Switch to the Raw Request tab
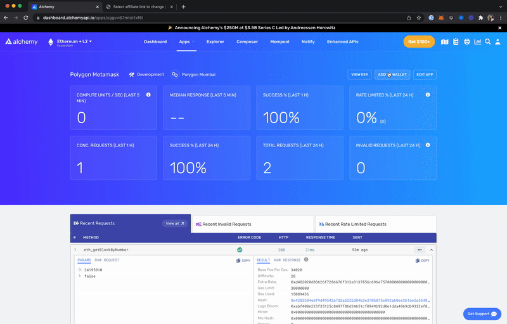This screenshot has width=507, height=324. [x=106, y=261]
